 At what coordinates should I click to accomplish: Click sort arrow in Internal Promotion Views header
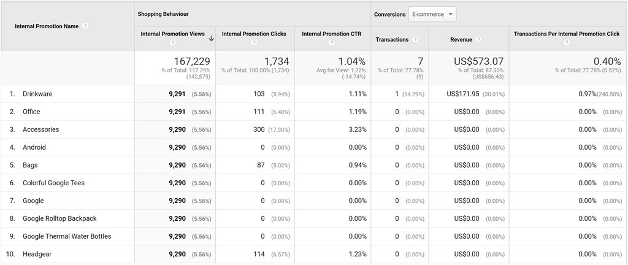211,39
